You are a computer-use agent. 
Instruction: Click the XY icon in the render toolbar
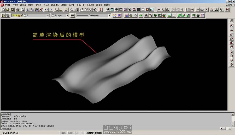tap(202, 15)
